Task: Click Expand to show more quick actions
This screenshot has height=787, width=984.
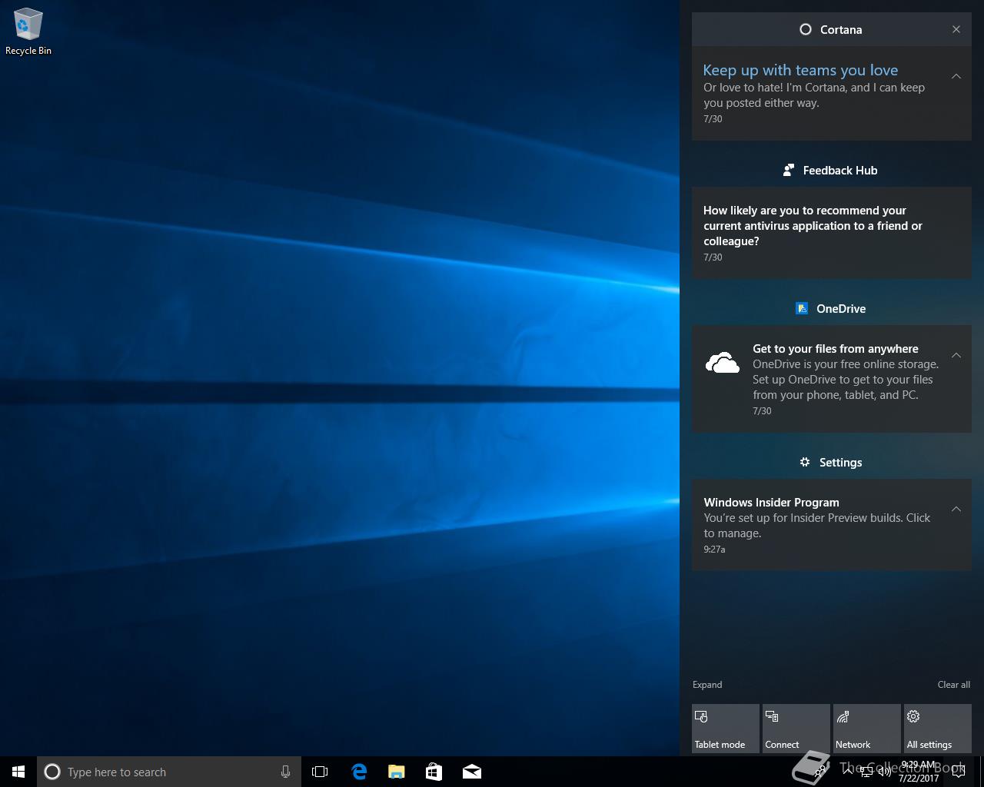Action: click(x=707, y=685)
